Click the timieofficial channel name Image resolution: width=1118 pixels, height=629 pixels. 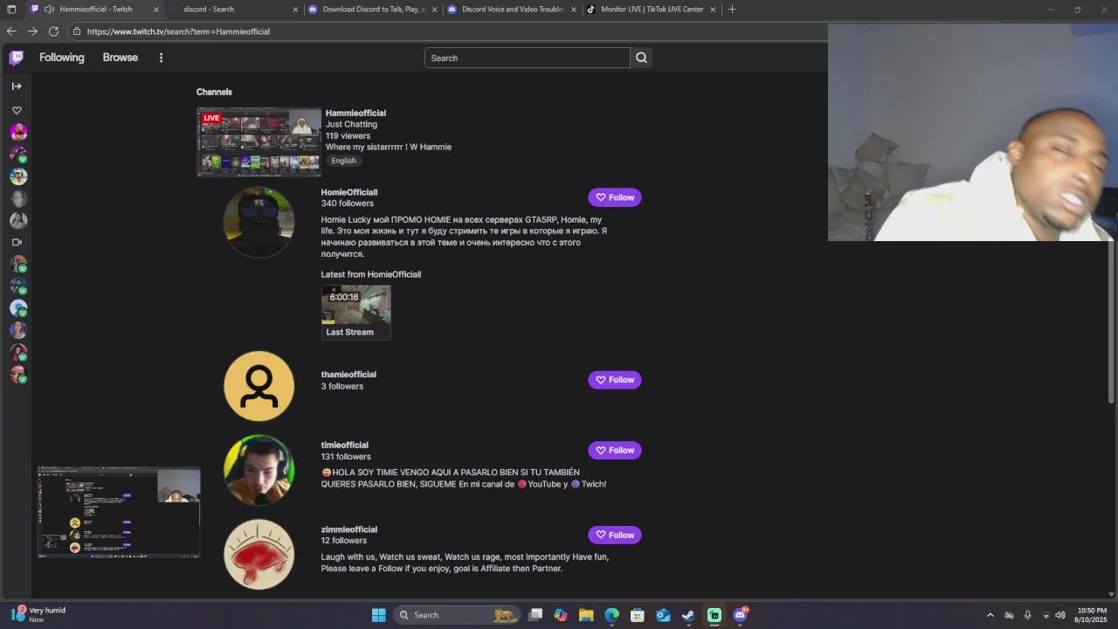pos(344,446)
